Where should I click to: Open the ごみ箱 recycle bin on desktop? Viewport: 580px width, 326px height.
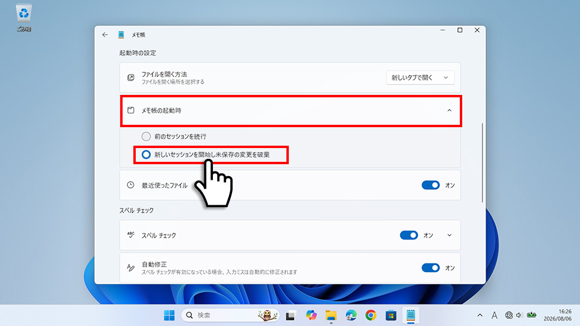(x=24, y=18)
